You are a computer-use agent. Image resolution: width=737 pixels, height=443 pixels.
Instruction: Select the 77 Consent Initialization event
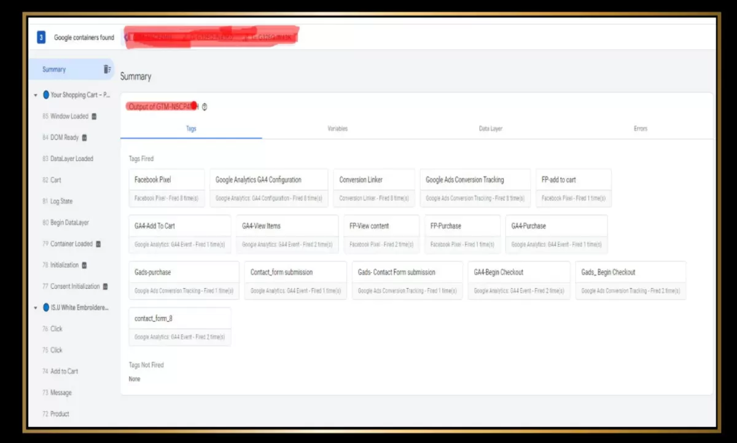(x=71, y=286)
